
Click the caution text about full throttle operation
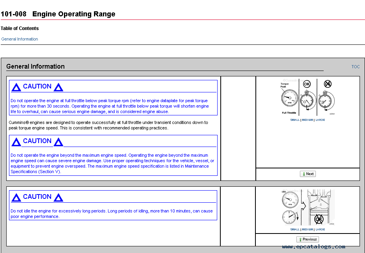(110, 106)
